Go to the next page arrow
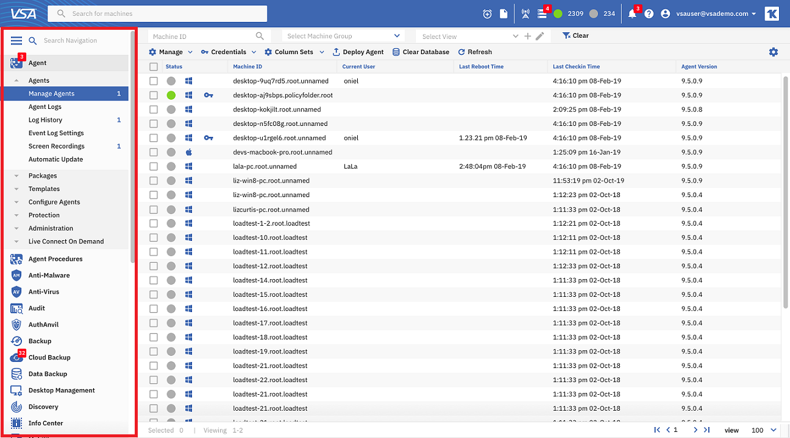 click(696, 430)
